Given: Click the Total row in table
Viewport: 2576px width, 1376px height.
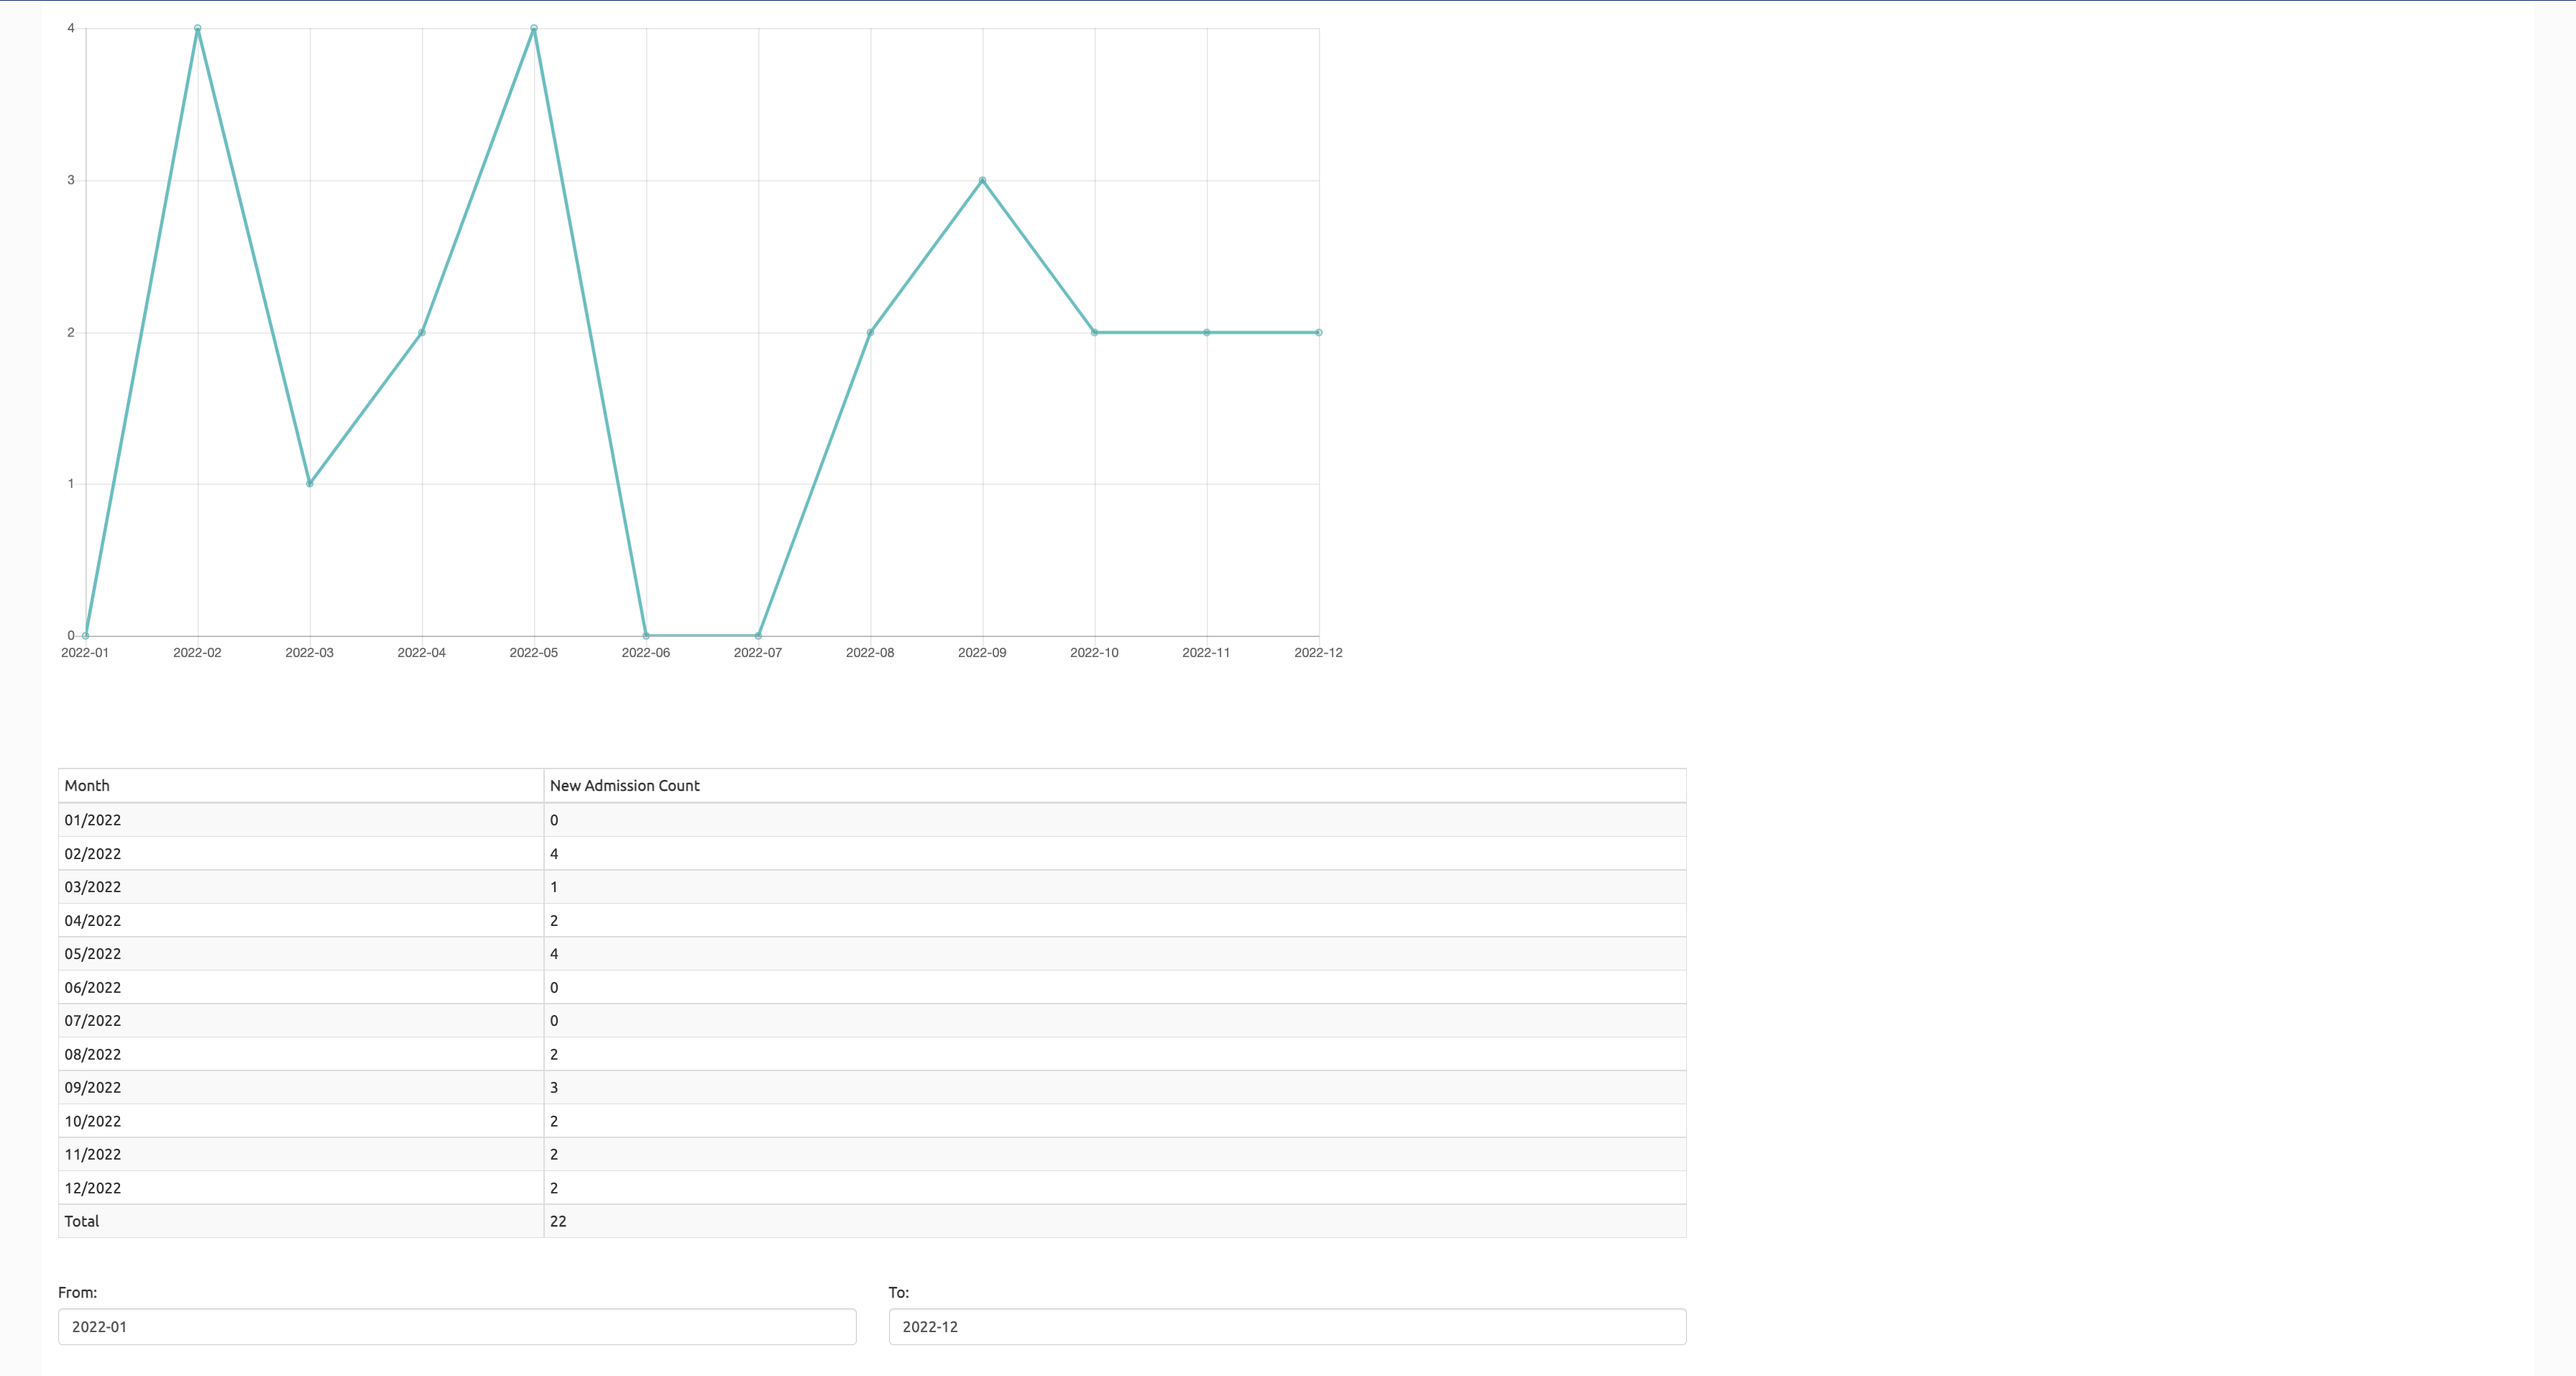Looking at the screenshot, I should pos(82,1221).
